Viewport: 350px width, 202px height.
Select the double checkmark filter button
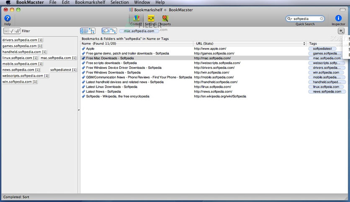18,31
